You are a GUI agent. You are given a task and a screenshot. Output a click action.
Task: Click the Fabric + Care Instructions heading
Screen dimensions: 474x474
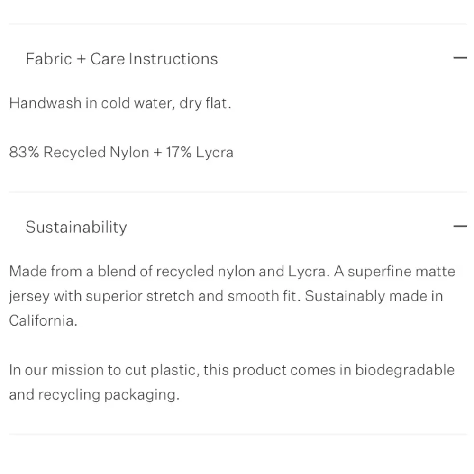[x=121, y=59]
